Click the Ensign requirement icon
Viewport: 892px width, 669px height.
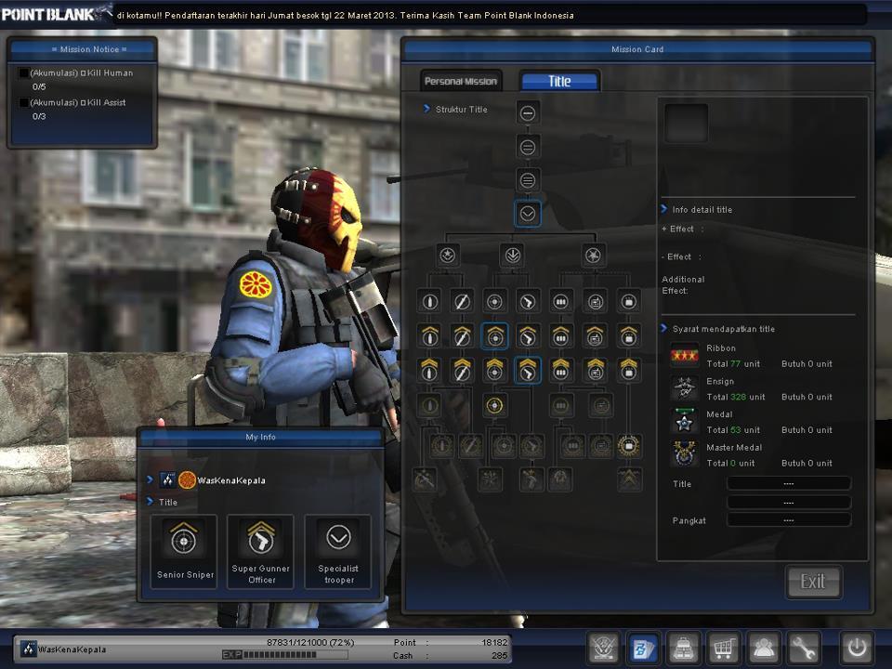point(685,389)
